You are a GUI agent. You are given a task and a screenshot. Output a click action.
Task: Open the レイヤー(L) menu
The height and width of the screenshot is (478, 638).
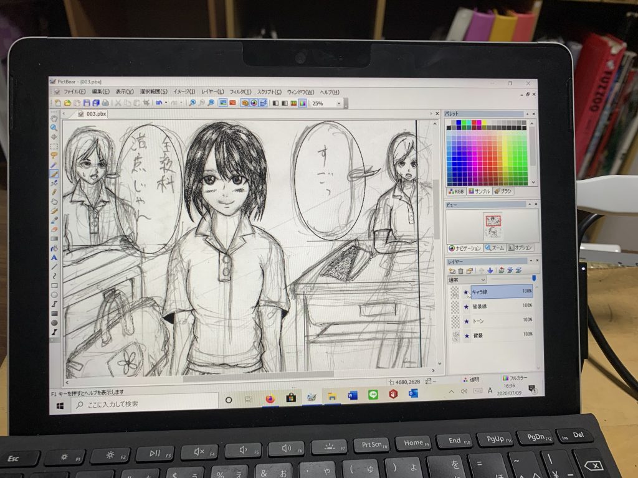pos(212,92)
